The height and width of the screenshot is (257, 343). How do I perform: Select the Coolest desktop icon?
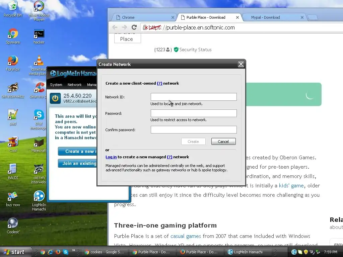[13, 226]
